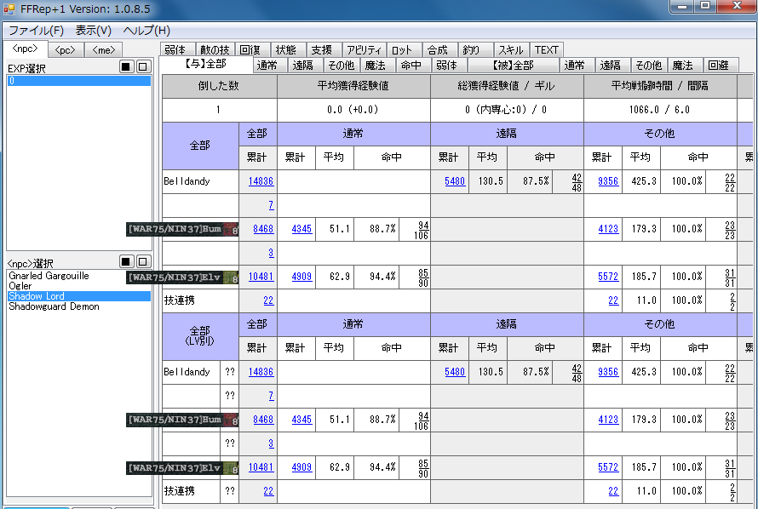The image size is (758, 509).
Task: Select Shadowguard Demon in npc list
Action: click(53, 307)
